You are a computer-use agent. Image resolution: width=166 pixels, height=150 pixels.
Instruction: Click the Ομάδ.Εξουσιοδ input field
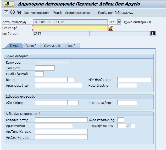click(x=39, y=74)
